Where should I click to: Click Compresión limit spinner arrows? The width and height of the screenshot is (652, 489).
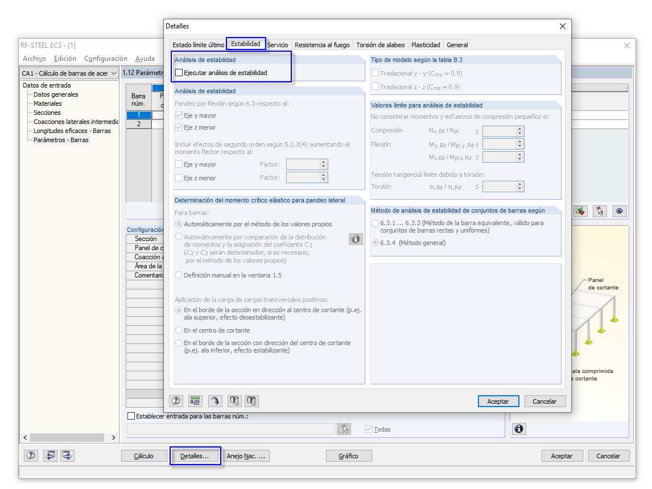pyautogui.click(x=520, y=131)
